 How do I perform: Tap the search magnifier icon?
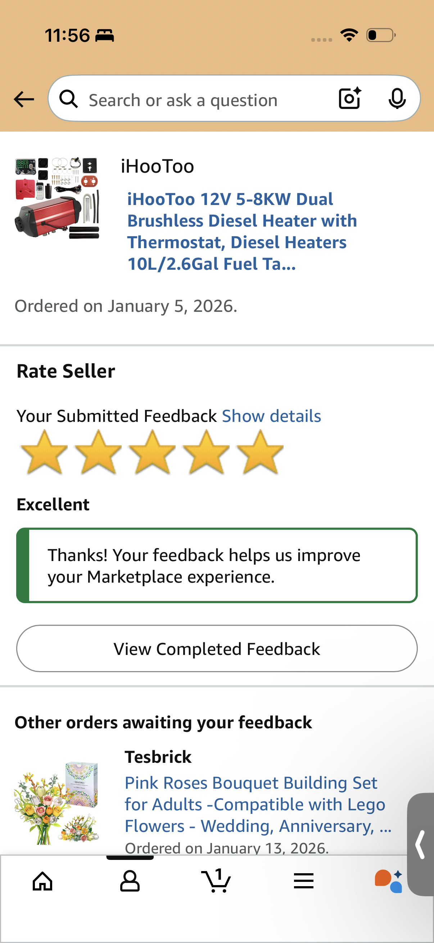click(x=69, y=99)
